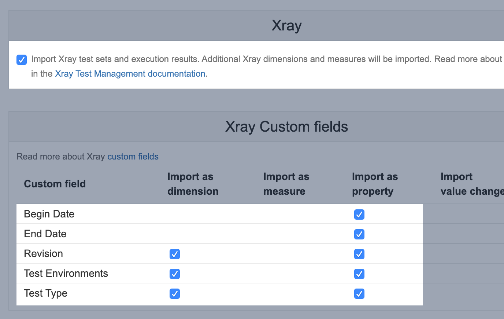Click the Import as dimension column header
Image resolution: width=504 pixels, height=319 pixels.
193,184
